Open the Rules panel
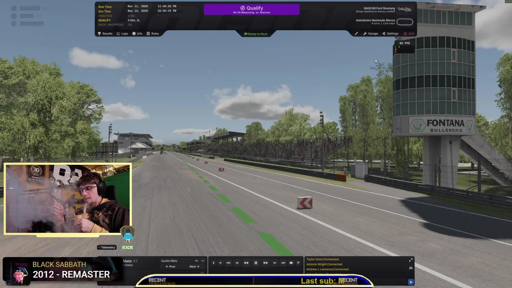The width and height of the screenshot is (512, 288). [x=153, y=34]
